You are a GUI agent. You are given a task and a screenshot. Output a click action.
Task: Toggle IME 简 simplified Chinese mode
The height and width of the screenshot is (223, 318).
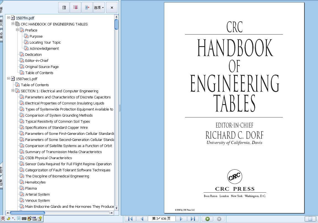coord(19,219)
